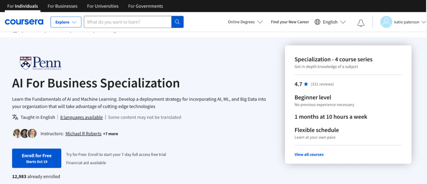Click the (331 reviews) text

(x=322, y=84)
